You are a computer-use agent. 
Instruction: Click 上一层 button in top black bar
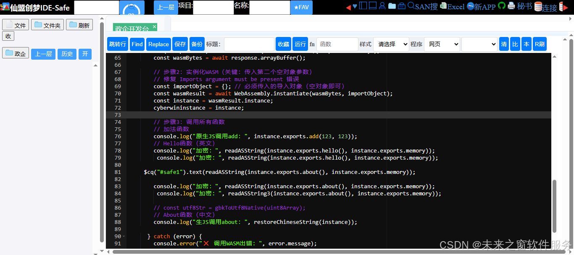tap(166, 8)
